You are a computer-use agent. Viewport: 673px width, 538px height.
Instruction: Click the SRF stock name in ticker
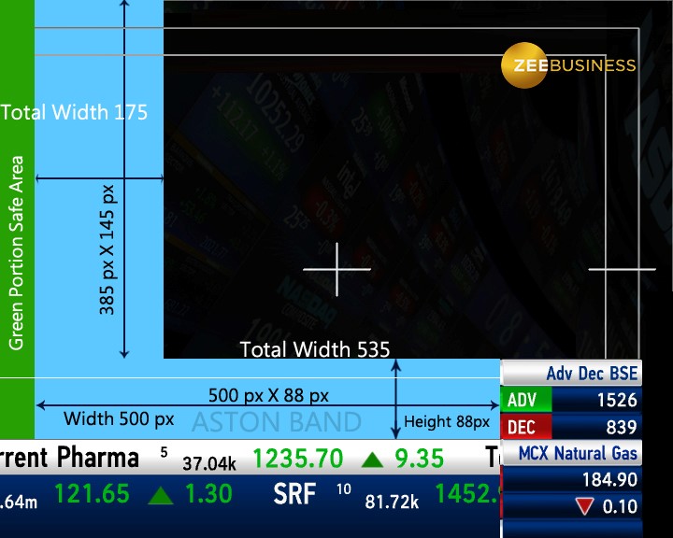[x=294, y=494]
